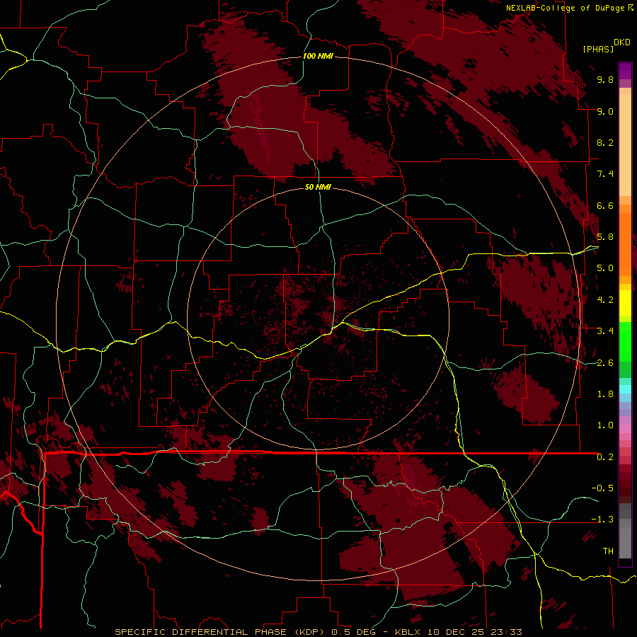Click the bright green segment of the color bar
This screenshot has width=637, height=637.
(625, 342)
